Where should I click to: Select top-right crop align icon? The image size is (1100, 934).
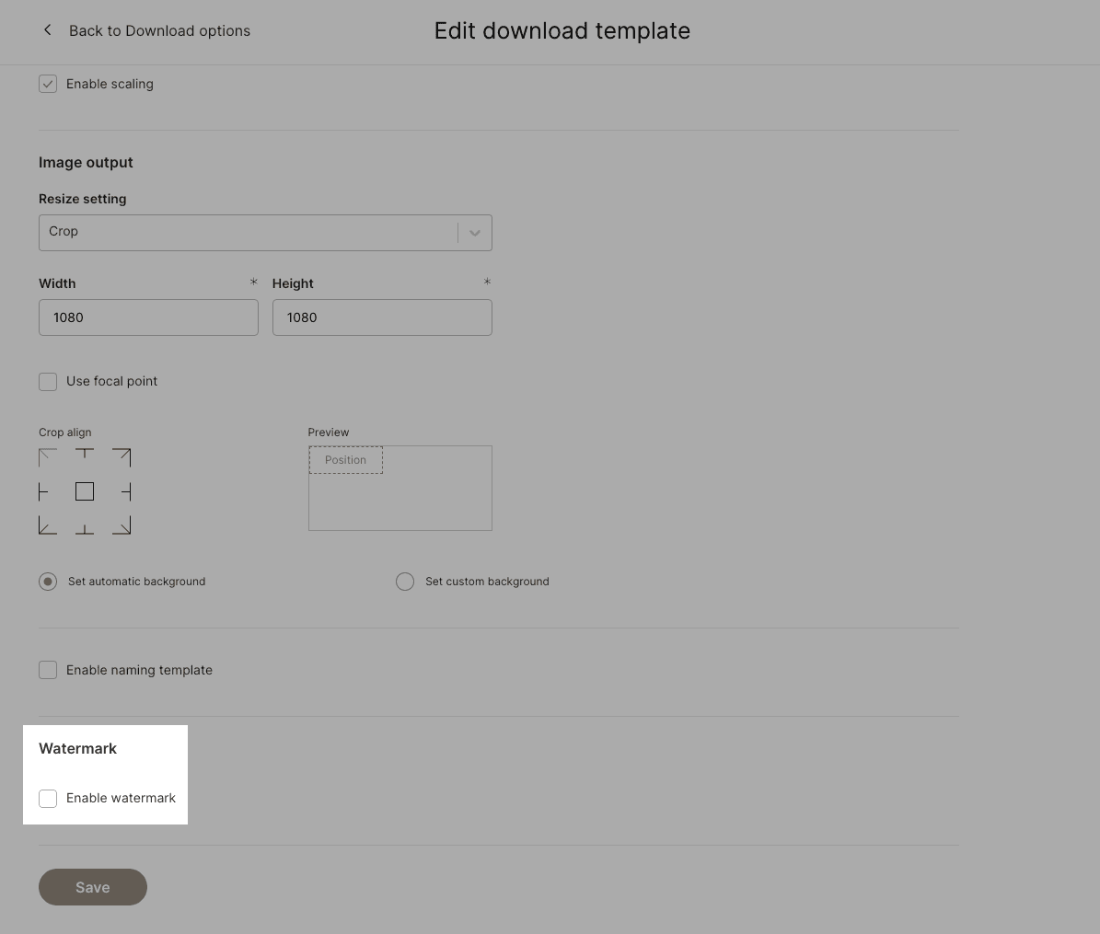pyautogui.click(x=122, y=457)
